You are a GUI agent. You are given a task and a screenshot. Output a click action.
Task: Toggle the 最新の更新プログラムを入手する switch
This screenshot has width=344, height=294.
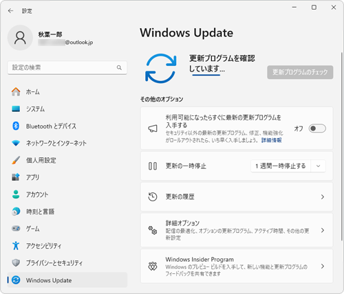(x=317, y=128)
